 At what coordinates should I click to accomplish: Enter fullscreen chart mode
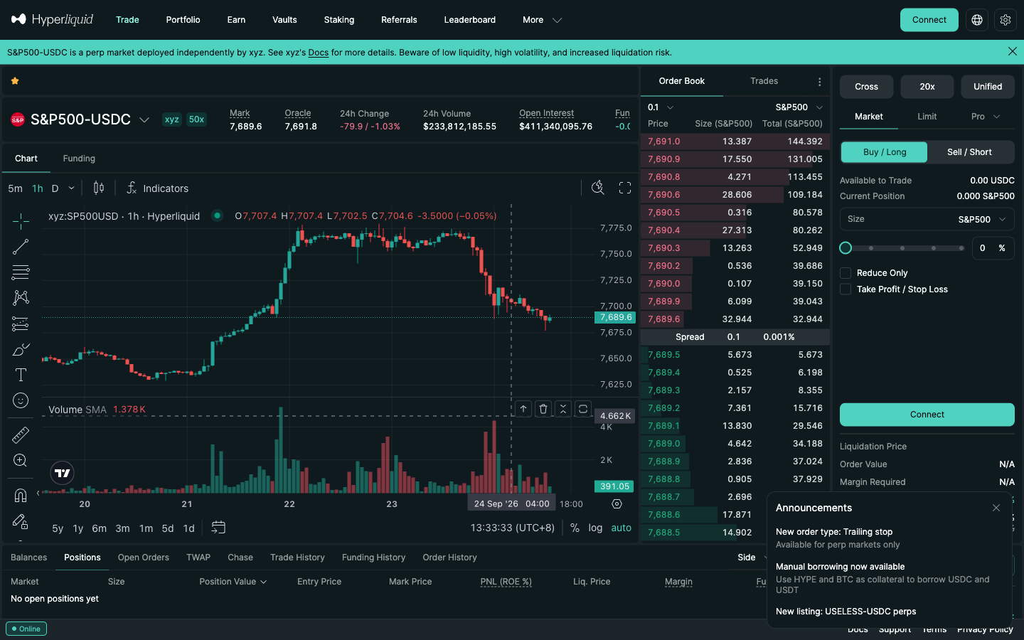tap(625, 188)
